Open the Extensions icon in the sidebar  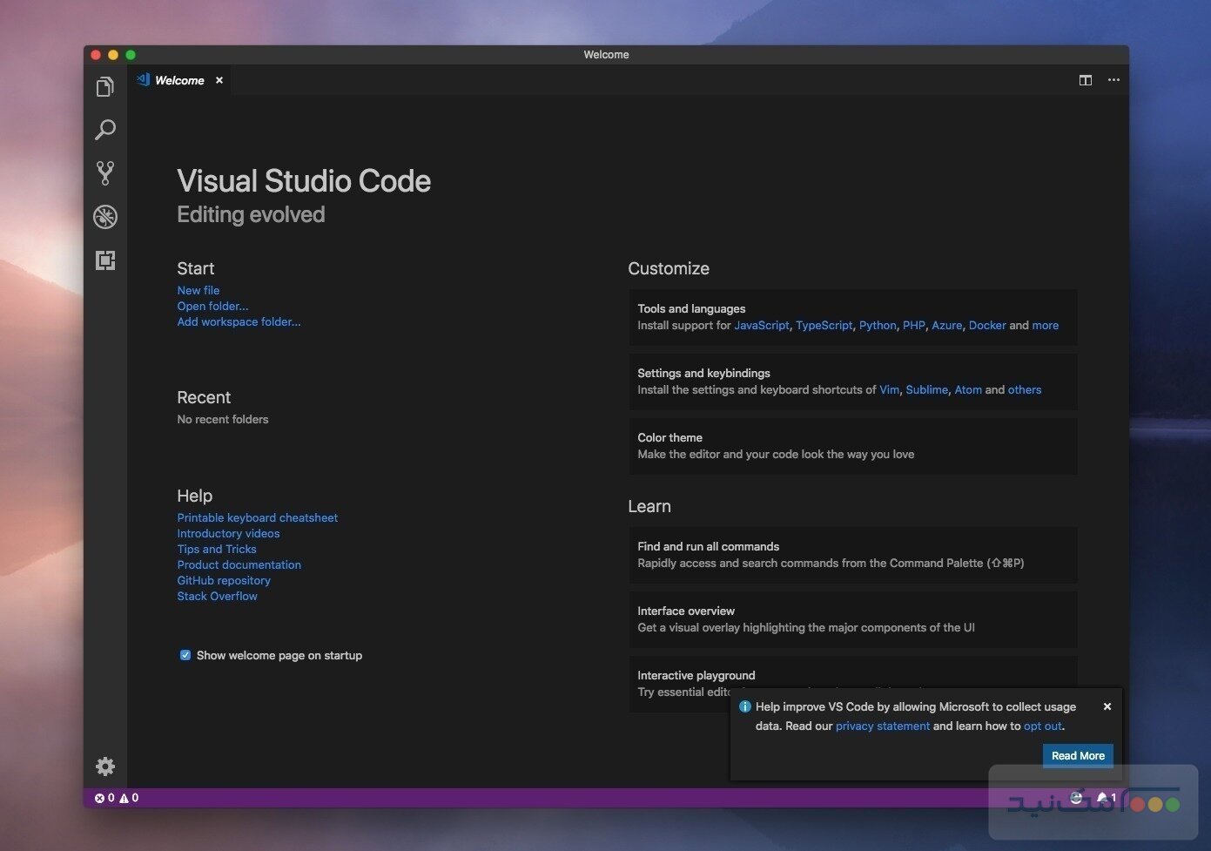[x=104, y=260]
